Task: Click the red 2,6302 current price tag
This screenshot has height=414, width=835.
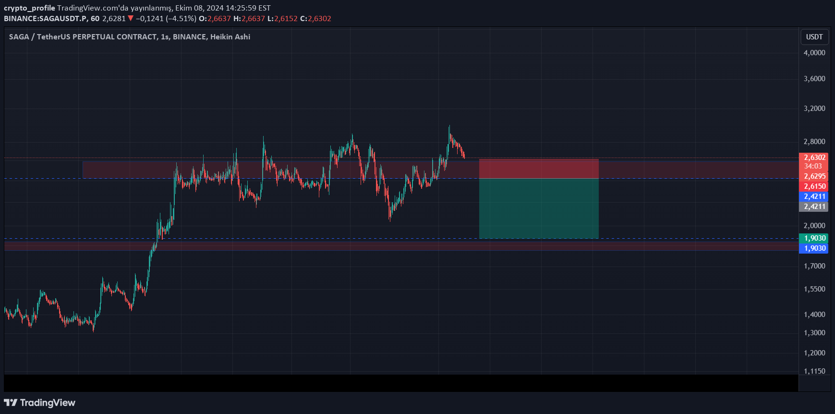Action: click(813, 158)
